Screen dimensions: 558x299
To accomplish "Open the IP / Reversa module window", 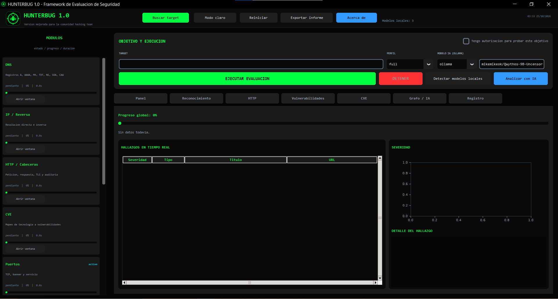I will pyautogui.click(x=25, y=149).
